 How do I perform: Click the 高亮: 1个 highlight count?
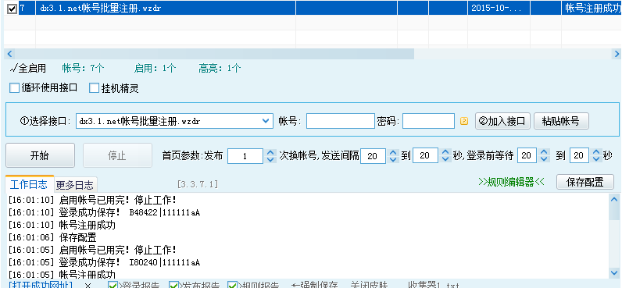220,69
